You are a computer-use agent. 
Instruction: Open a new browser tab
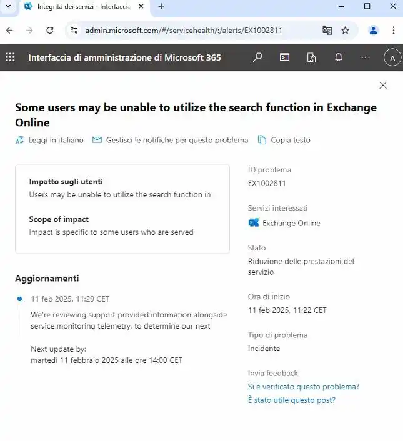click(161, 6)
